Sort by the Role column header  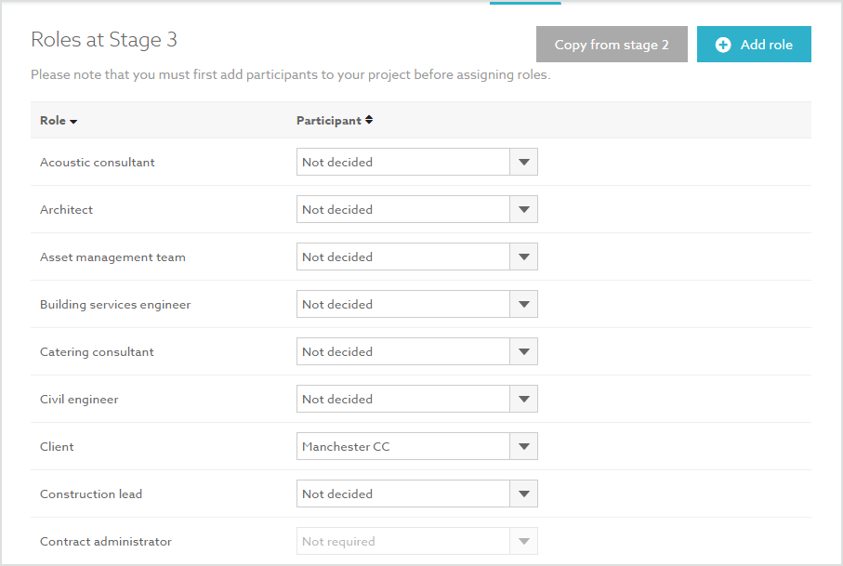(x=58, y=121)
